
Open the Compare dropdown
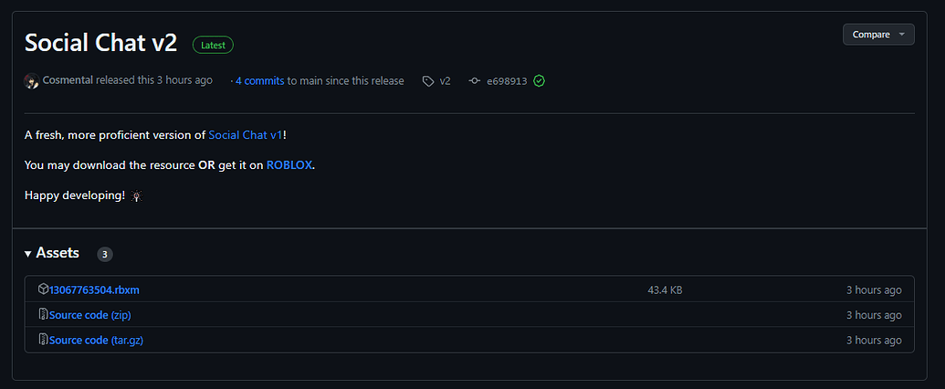[x=878, y=35]
